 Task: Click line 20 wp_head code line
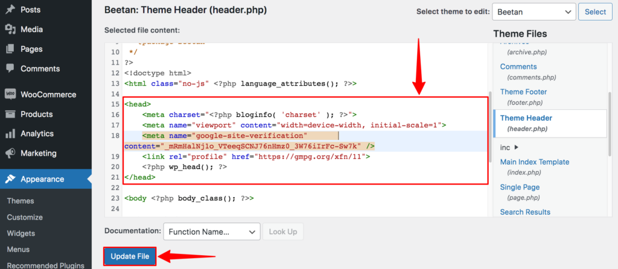click(x=185, y=167)
